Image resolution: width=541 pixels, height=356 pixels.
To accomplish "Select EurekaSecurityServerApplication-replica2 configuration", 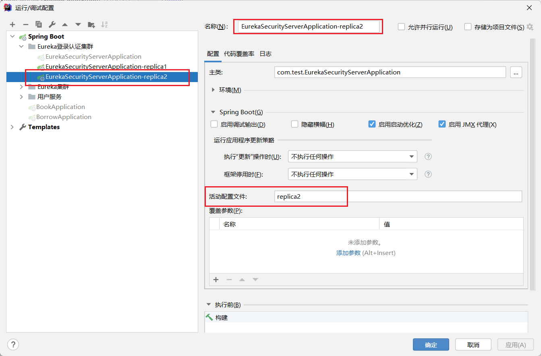I will tap(106, 77).
